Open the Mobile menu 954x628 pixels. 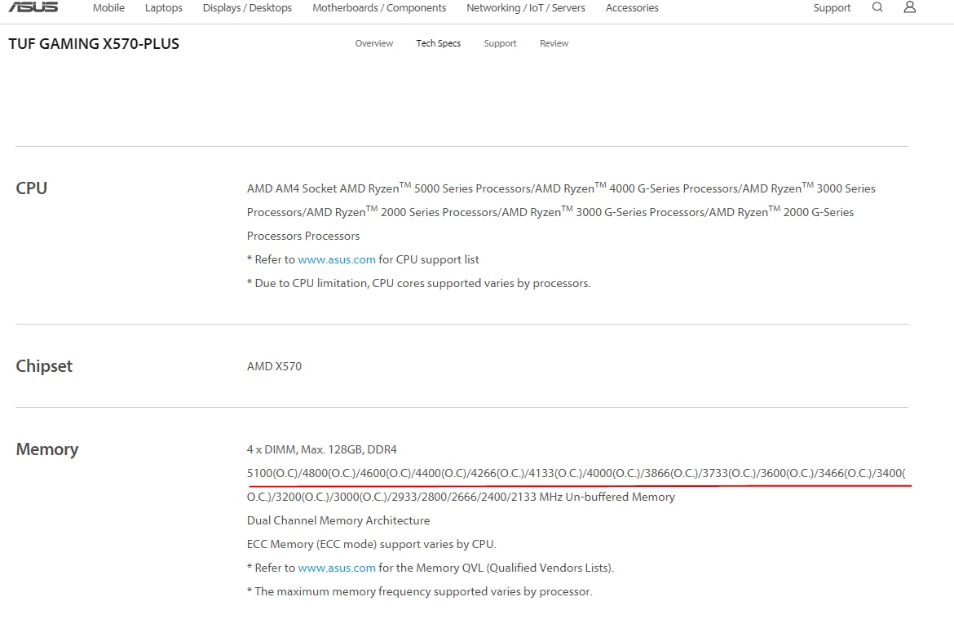click(108, 8)
